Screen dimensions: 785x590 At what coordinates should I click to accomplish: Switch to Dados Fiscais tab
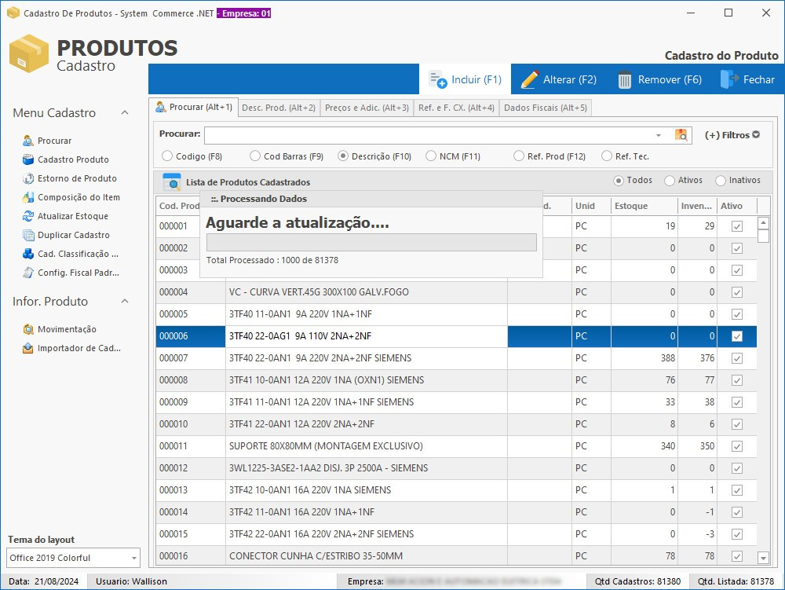point(545,108)
